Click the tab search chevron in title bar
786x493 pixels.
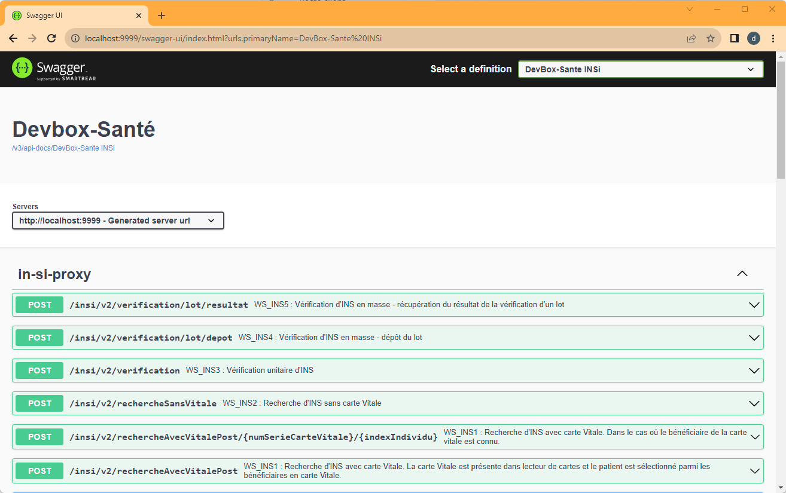point(690,9)
